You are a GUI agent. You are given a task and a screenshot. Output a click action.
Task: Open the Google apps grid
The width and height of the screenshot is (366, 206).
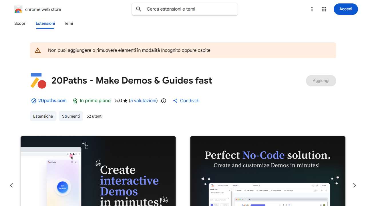point(324,9)
